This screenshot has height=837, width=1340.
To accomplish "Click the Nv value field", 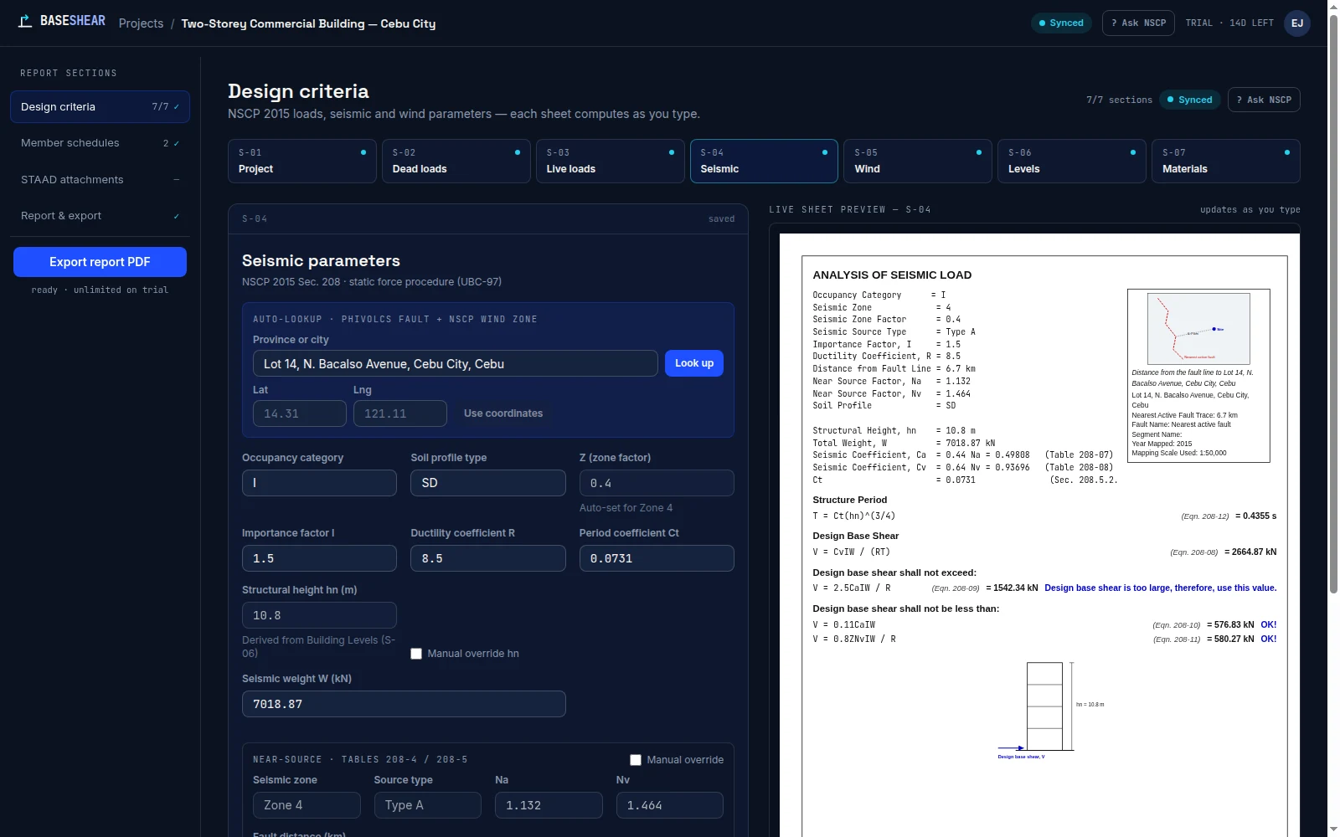I will [x=670, y=805].
